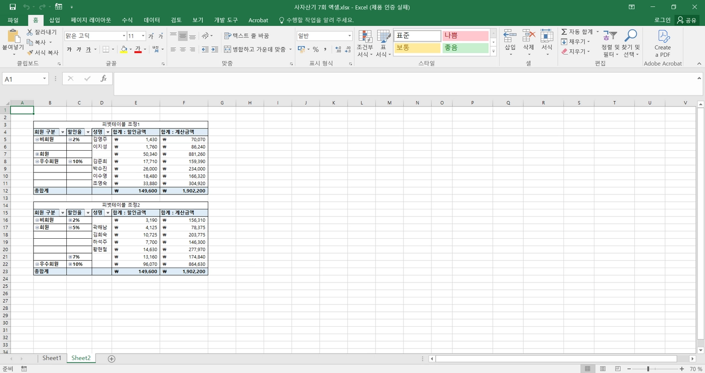Open the 데이터 ribbon tab
705x373 pixels.
point(152,20)
